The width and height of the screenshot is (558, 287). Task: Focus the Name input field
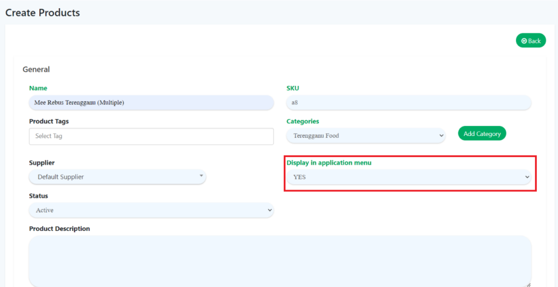[x=151, y=102]
